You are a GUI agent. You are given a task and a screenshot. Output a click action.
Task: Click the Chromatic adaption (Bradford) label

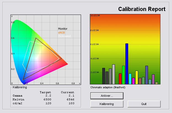point(108,87)
